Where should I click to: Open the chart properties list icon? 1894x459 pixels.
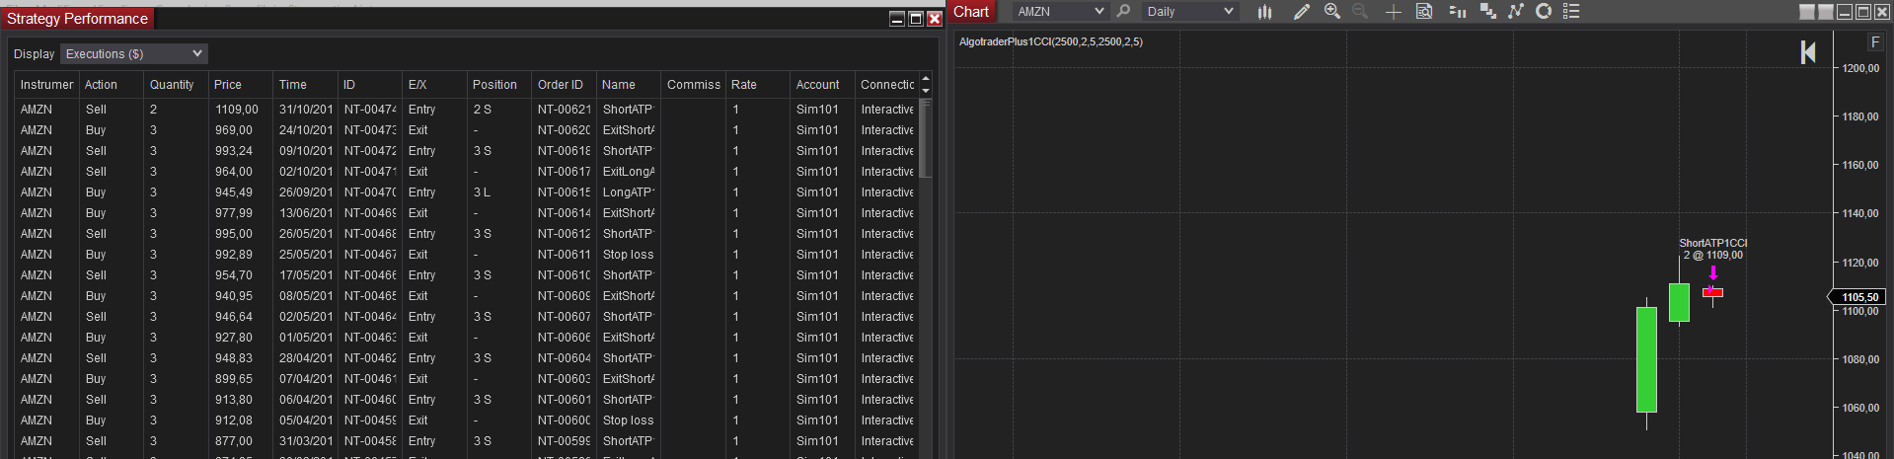coord(1572,11)
